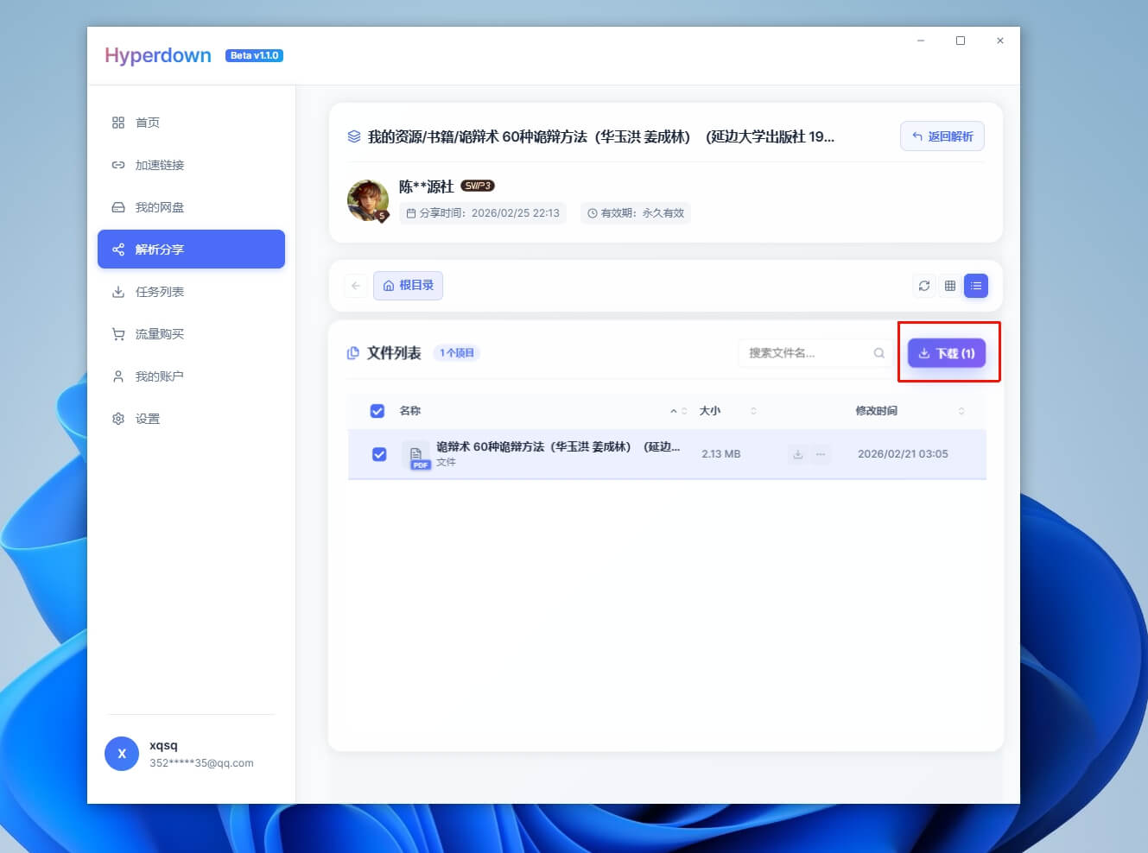Uncheck the 诡辩术 PDF file row checkbox

tap(378, 454)
